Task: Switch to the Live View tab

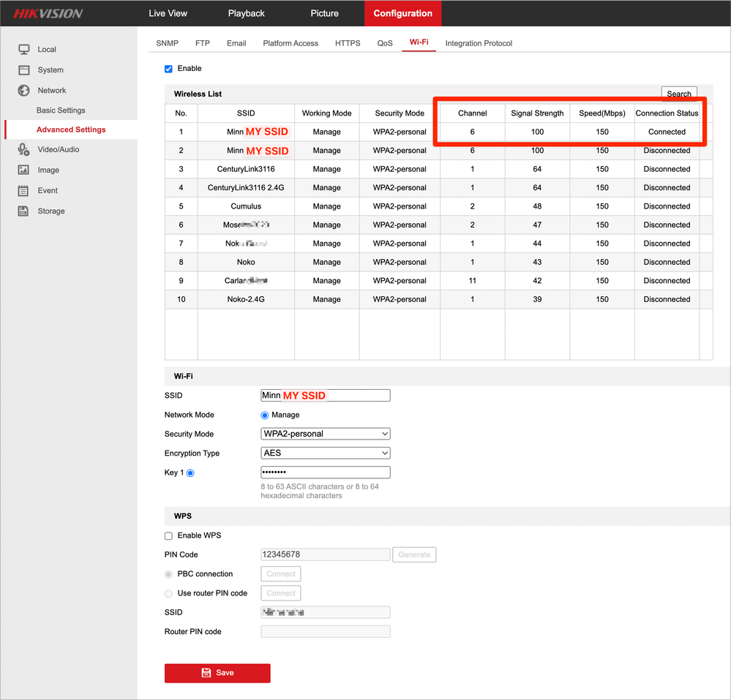Action: coord(168,13)
